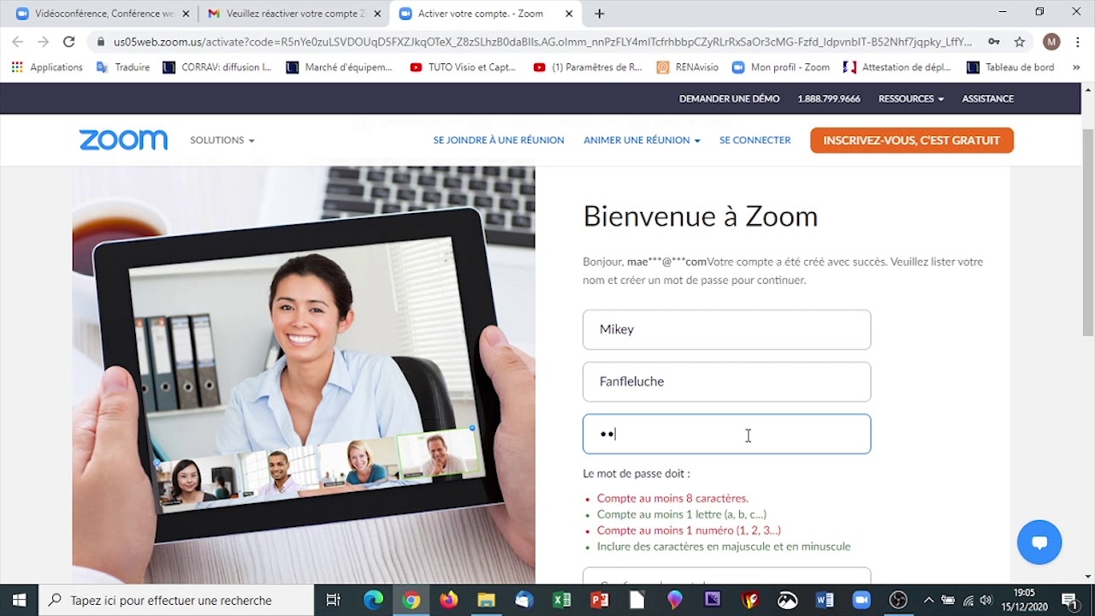
Task: Click Se joindre à une réunion link
Action: (499, 140)
